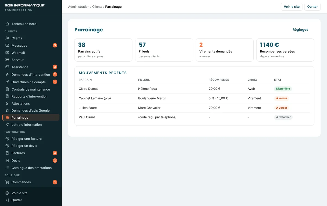
Task: Click the Administration breadcrumb link
Action: (x=79, y=7)
